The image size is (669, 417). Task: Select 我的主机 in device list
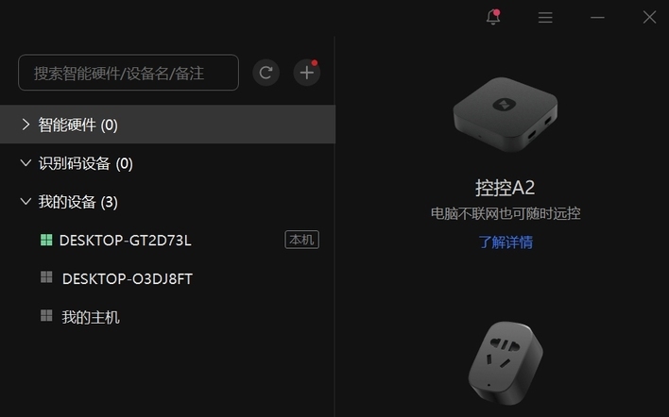click(167, 317)
